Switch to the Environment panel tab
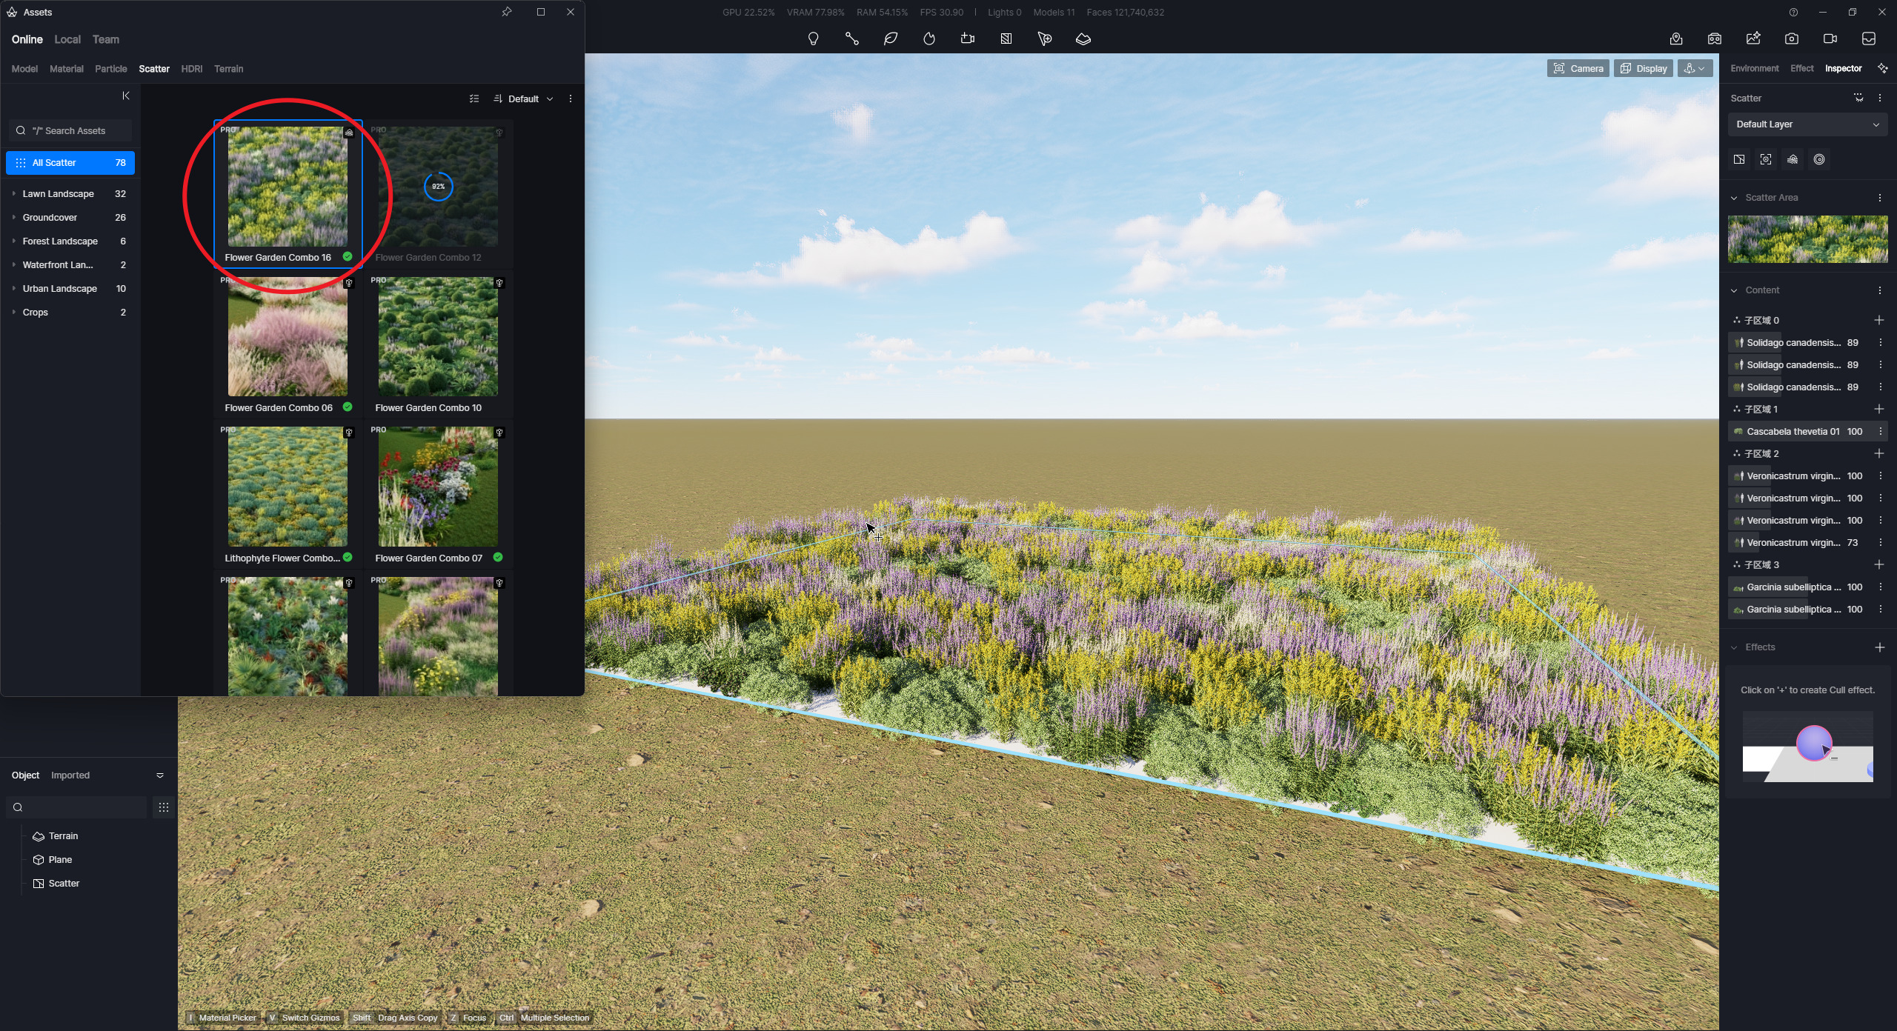 tap(1754, 68)
